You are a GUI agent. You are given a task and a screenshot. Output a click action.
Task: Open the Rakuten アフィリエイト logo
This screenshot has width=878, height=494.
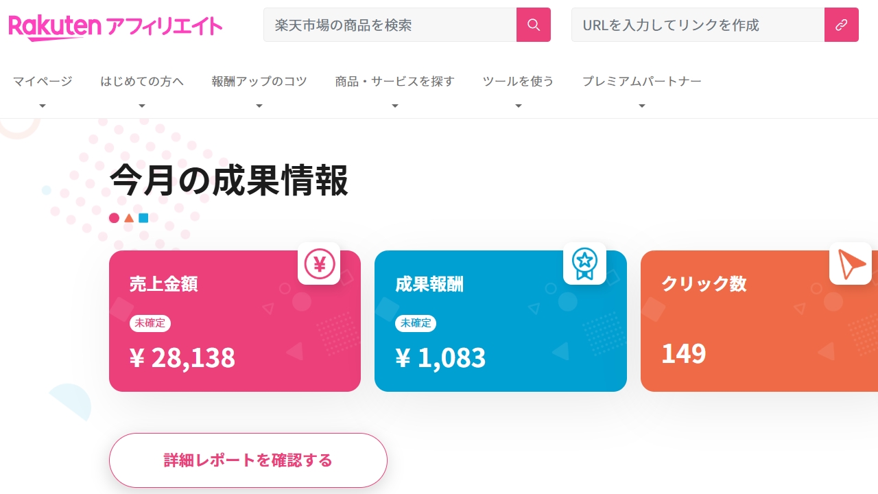(x=115, y=26)
